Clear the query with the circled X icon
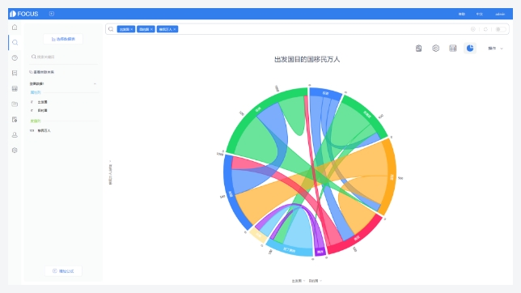 472,29
